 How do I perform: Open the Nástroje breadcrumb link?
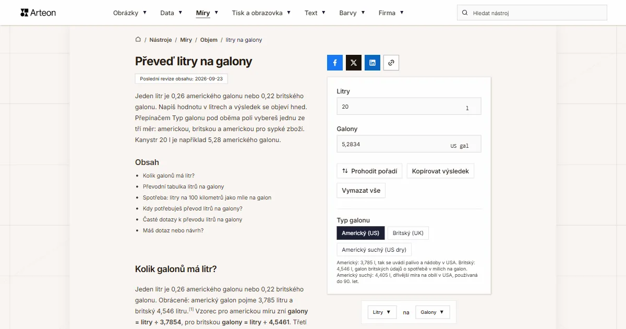pyautogui.click(x=161, y=40)
